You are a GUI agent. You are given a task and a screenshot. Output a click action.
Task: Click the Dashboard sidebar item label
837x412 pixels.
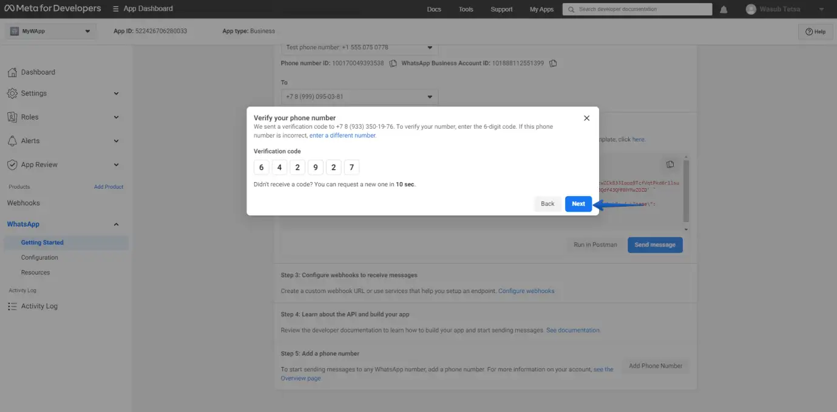click(x=38, y=72)
